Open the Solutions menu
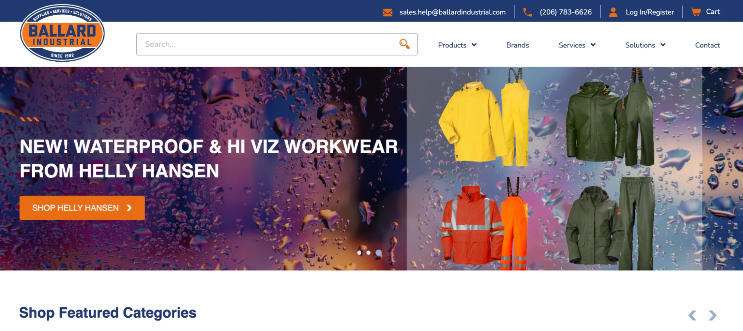Screen dimensions: 743x331 (x=640, y=45)
